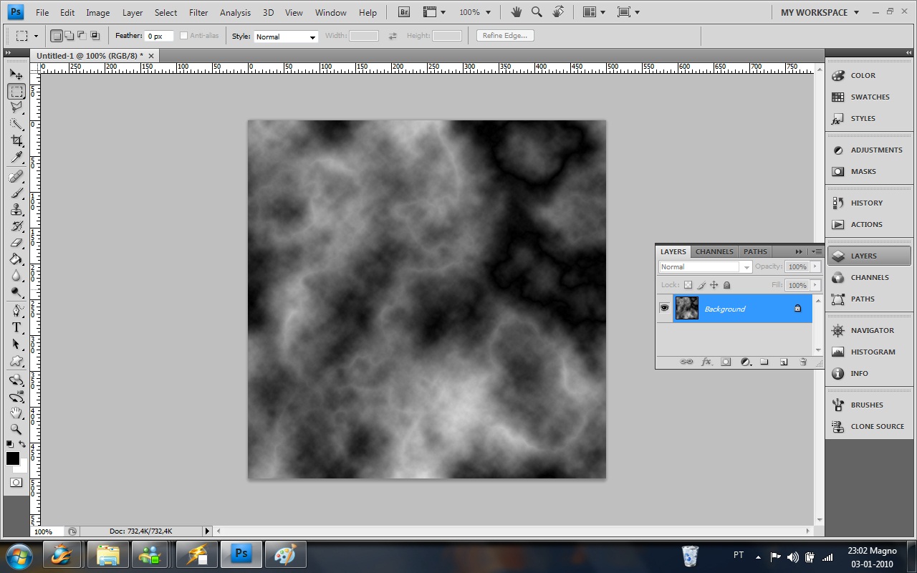The height and width of the screenshot is (573, 917).
Task: Select the History Brush tool
Action: [16, 226]
